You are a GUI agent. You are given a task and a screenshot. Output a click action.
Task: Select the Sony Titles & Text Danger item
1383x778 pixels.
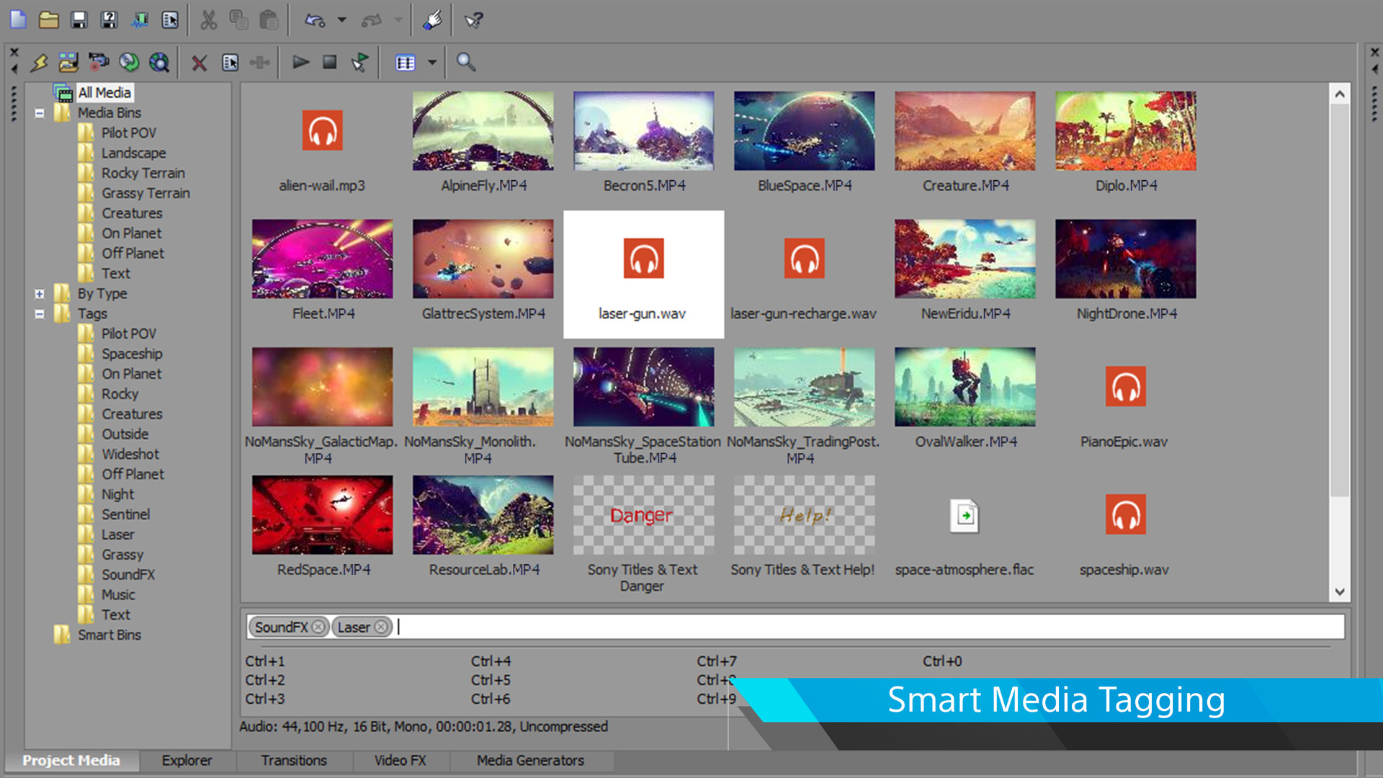643,515
